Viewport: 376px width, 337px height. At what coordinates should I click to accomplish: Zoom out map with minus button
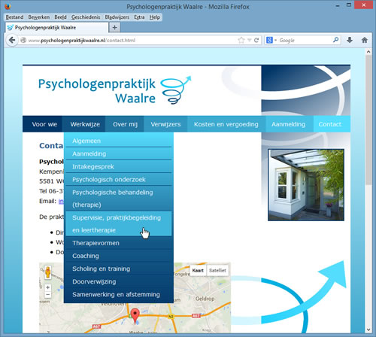(48, 294)
